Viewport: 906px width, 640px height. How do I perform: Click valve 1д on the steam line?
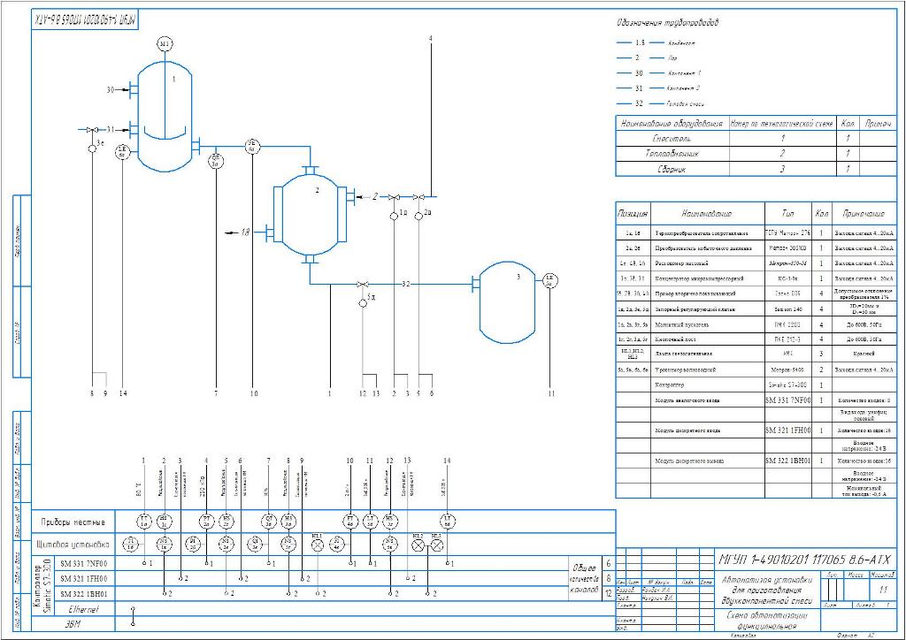tap(394, 197)
